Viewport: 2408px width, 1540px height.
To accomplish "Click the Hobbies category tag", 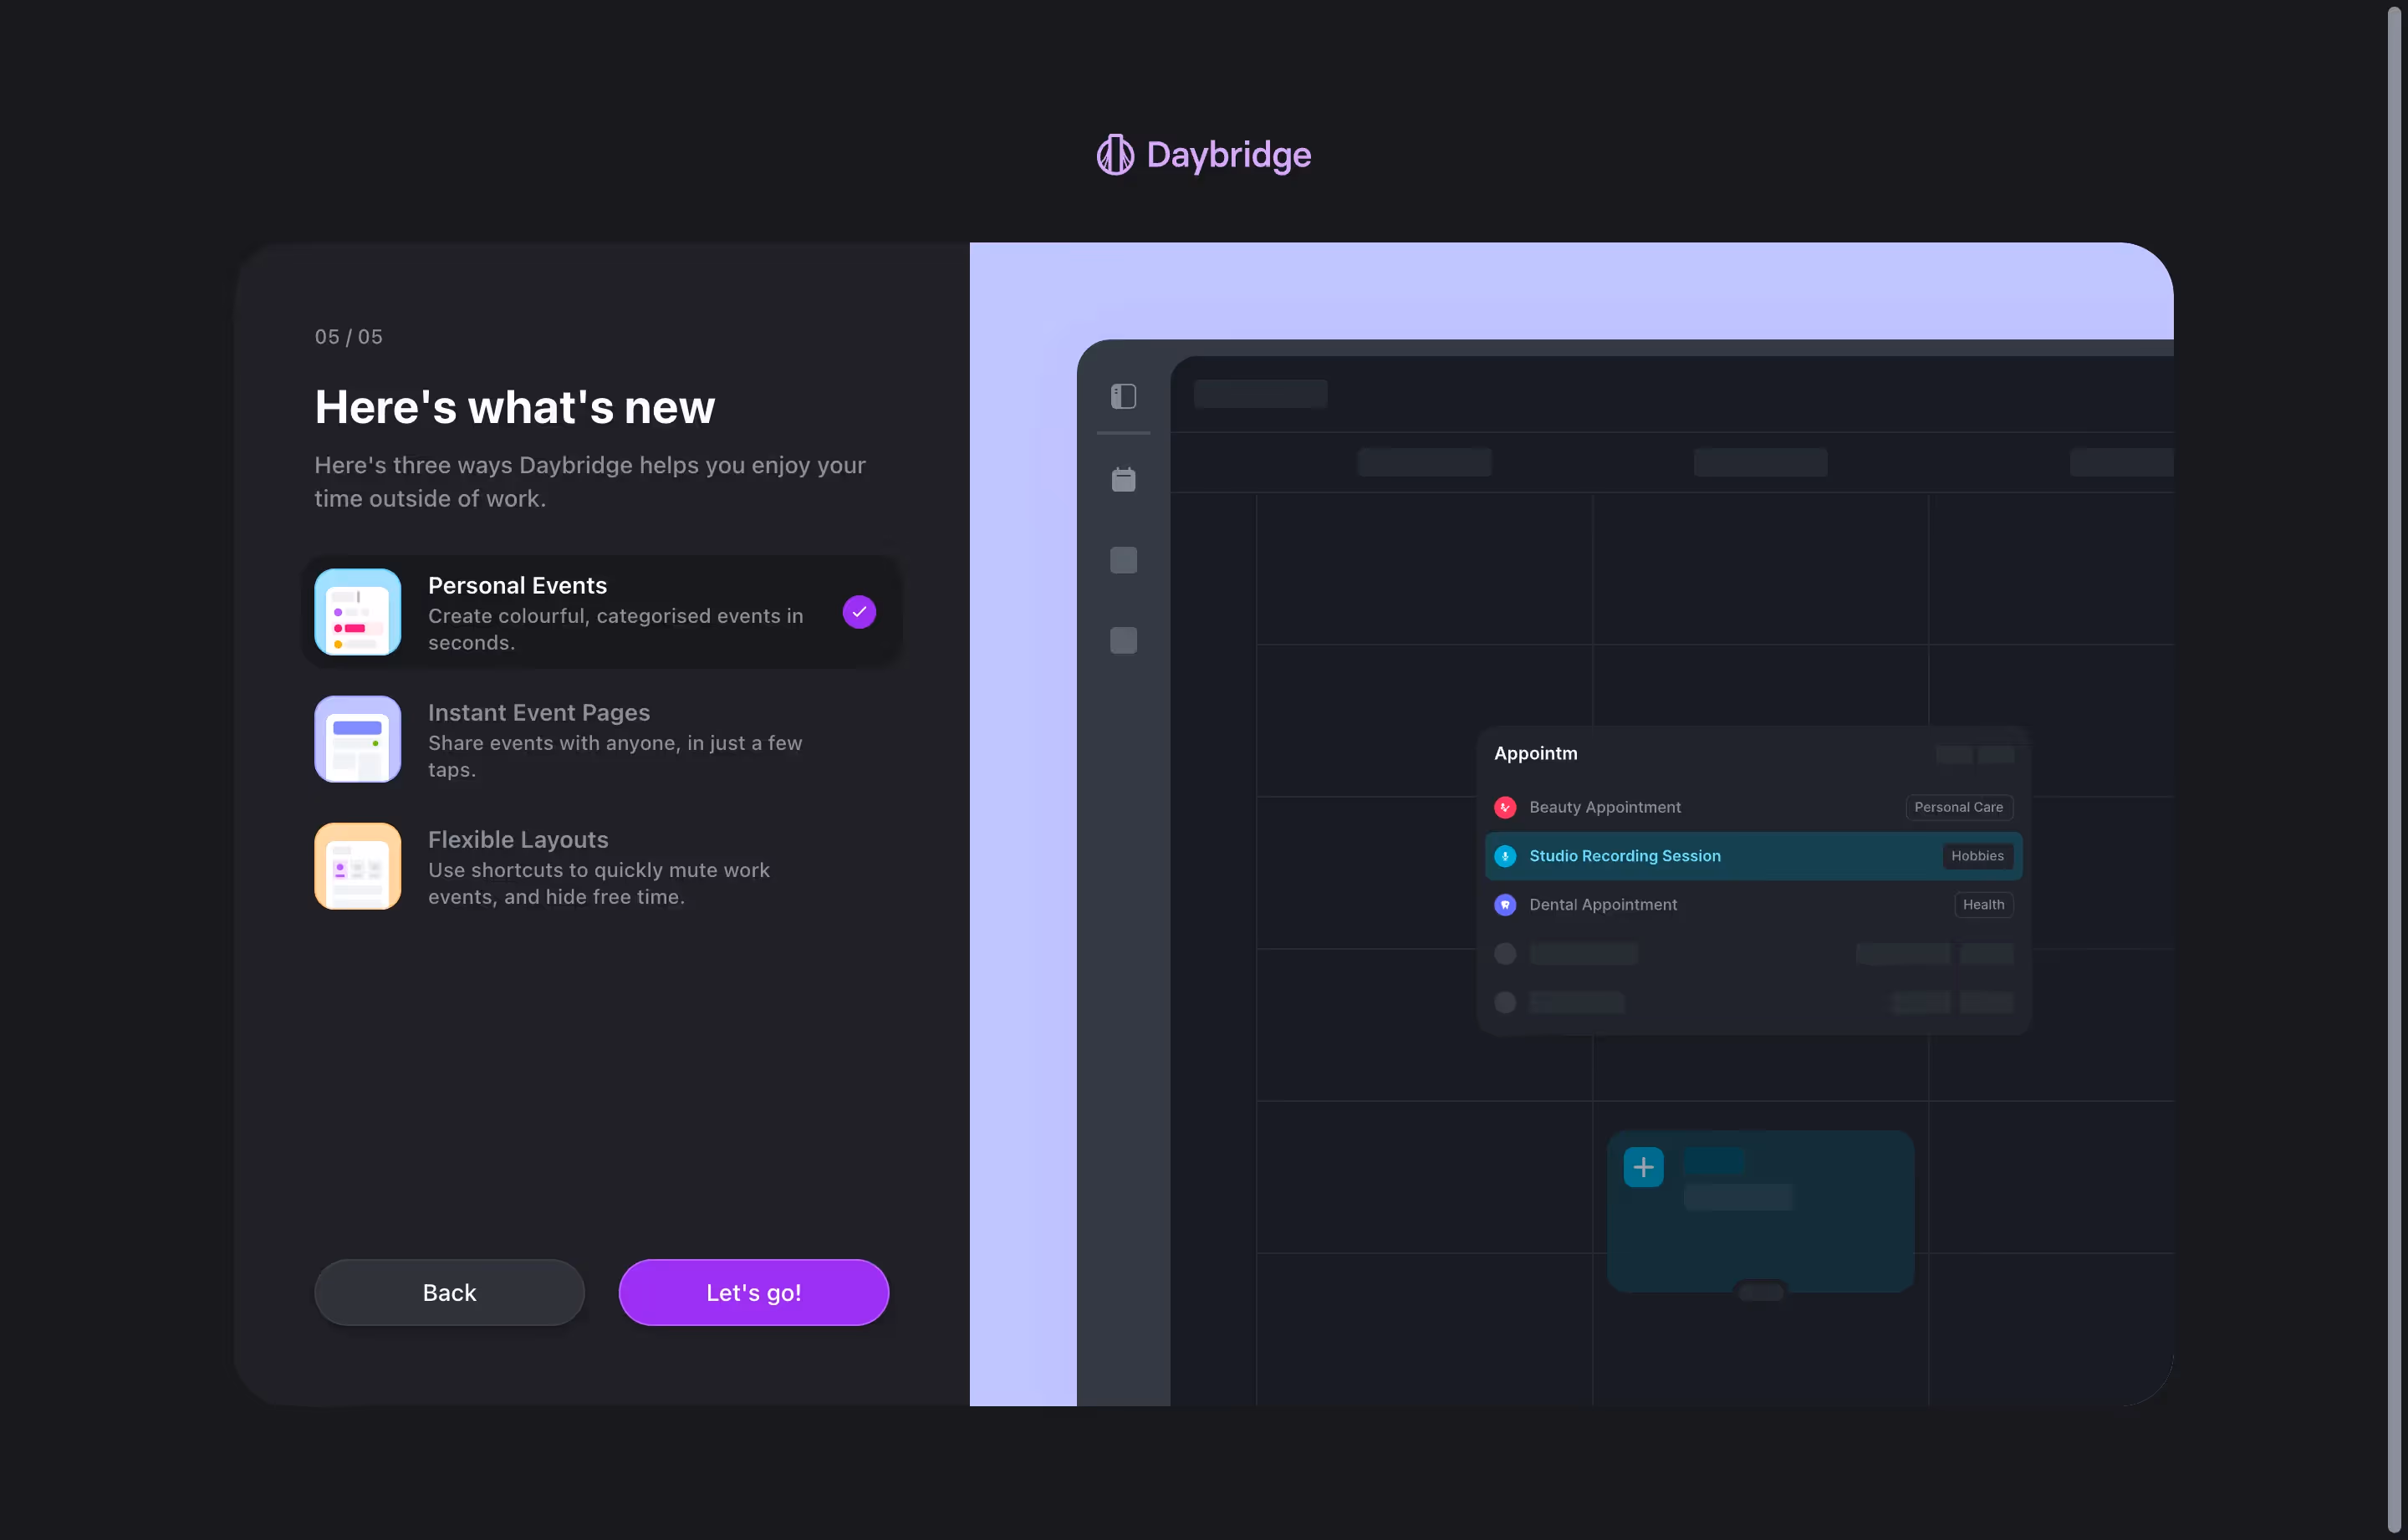I will (1977, 855).
